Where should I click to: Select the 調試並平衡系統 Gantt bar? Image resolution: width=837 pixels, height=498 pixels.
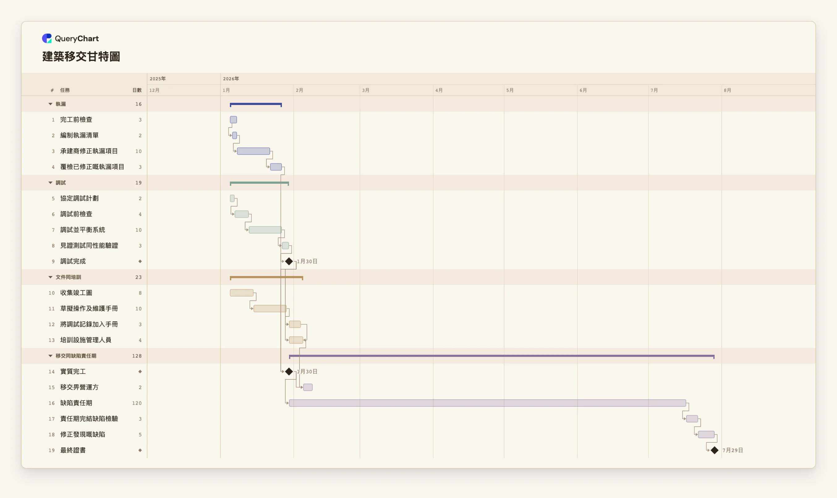pyautogui.click(x=265, y=230)
